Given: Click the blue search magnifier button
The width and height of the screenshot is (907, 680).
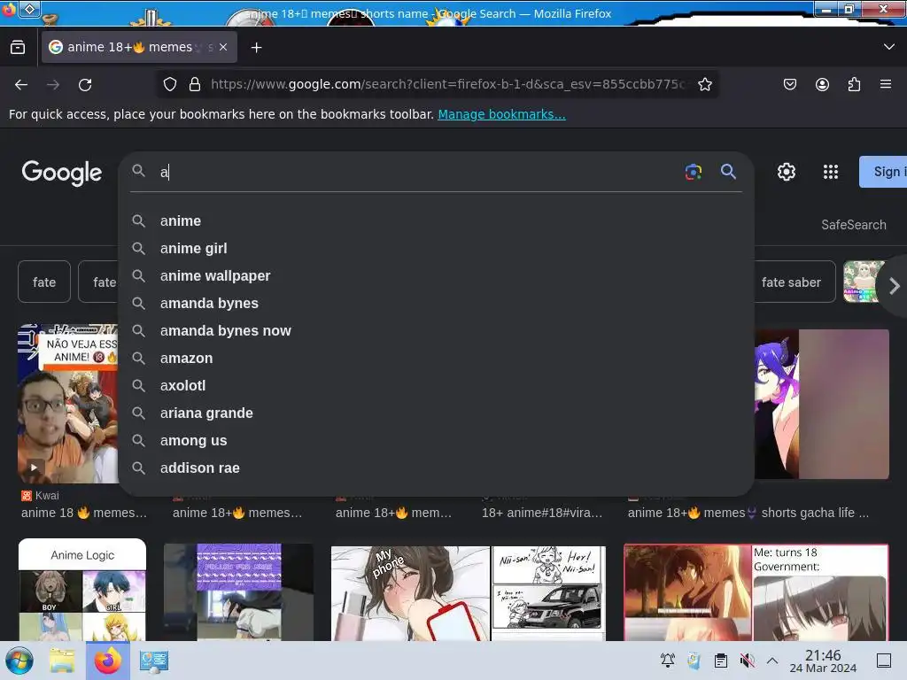Looking at the screenshot, I should [x=728, y=171].
